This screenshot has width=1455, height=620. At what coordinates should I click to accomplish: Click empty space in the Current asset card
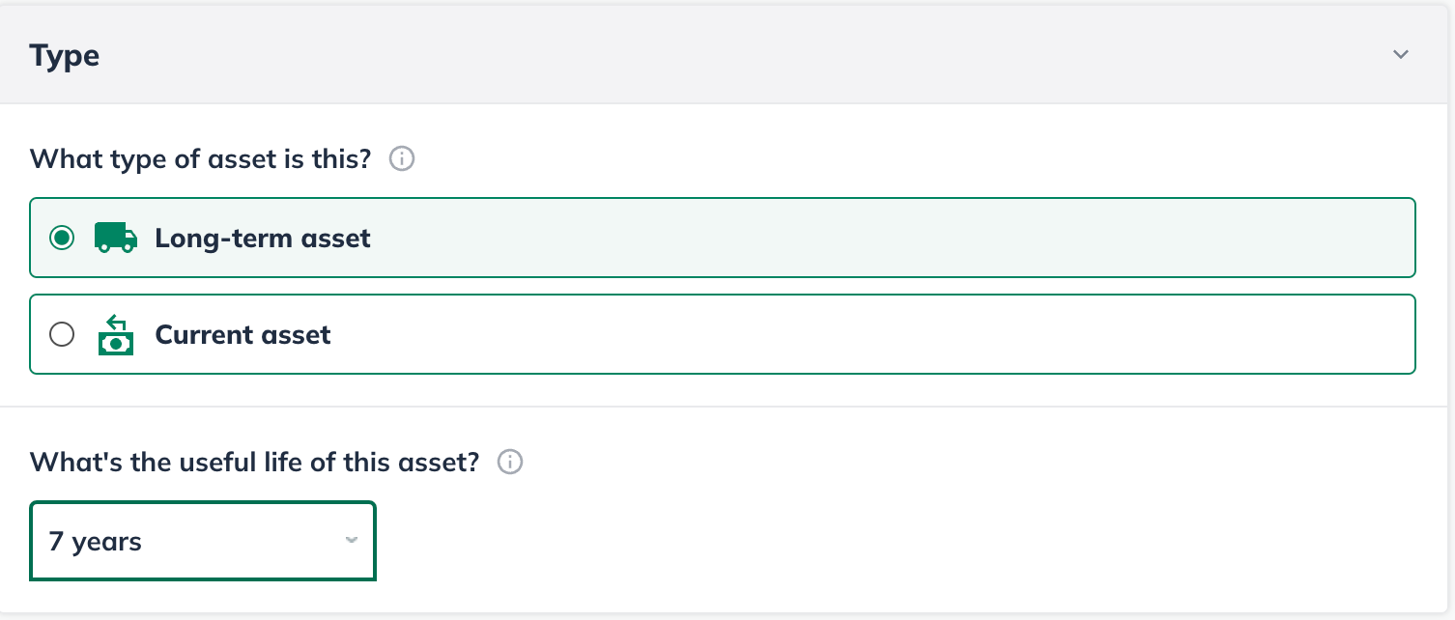click(870, 335)
